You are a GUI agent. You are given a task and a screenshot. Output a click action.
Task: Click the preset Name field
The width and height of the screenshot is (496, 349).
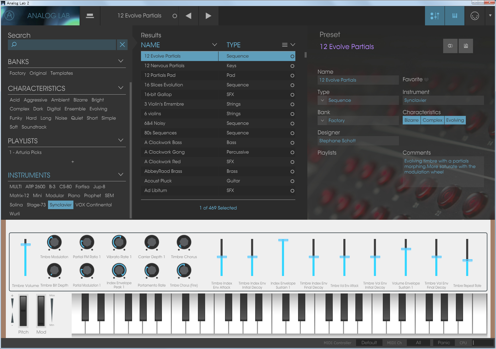tap(358, 80)
